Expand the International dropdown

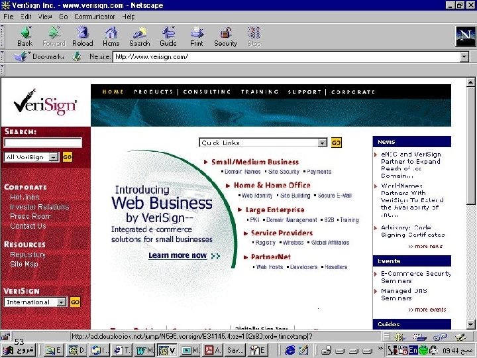coord(62,302)
